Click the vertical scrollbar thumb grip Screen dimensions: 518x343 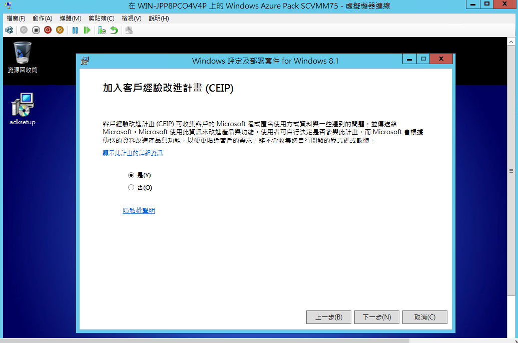click(x=511, y=171)
